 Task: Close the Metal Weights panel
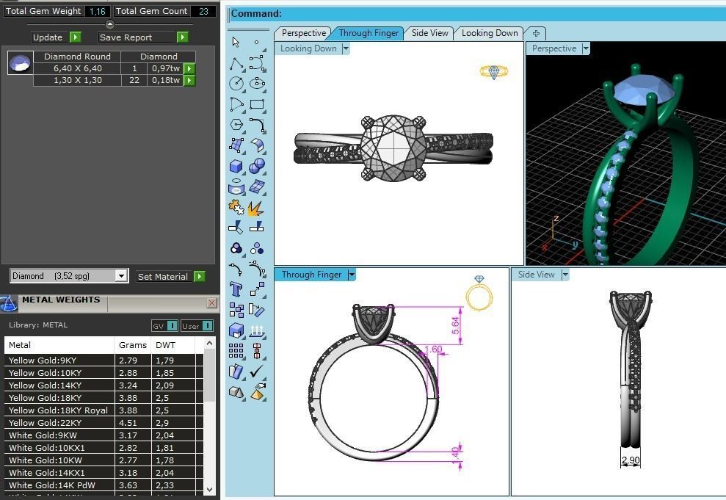211,302
